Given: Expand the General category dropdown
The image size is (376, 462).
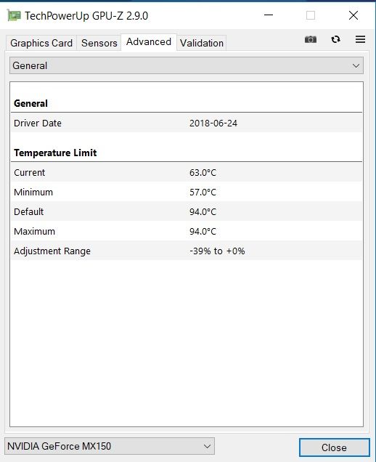Looking at the screenshot, I should point(187,65).
